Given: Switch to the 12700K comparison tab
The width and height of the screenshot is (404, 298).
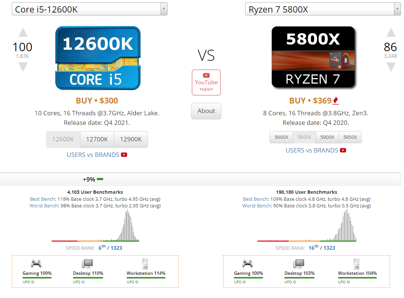Looking at the screenshot, I should [x=97, y=140].
